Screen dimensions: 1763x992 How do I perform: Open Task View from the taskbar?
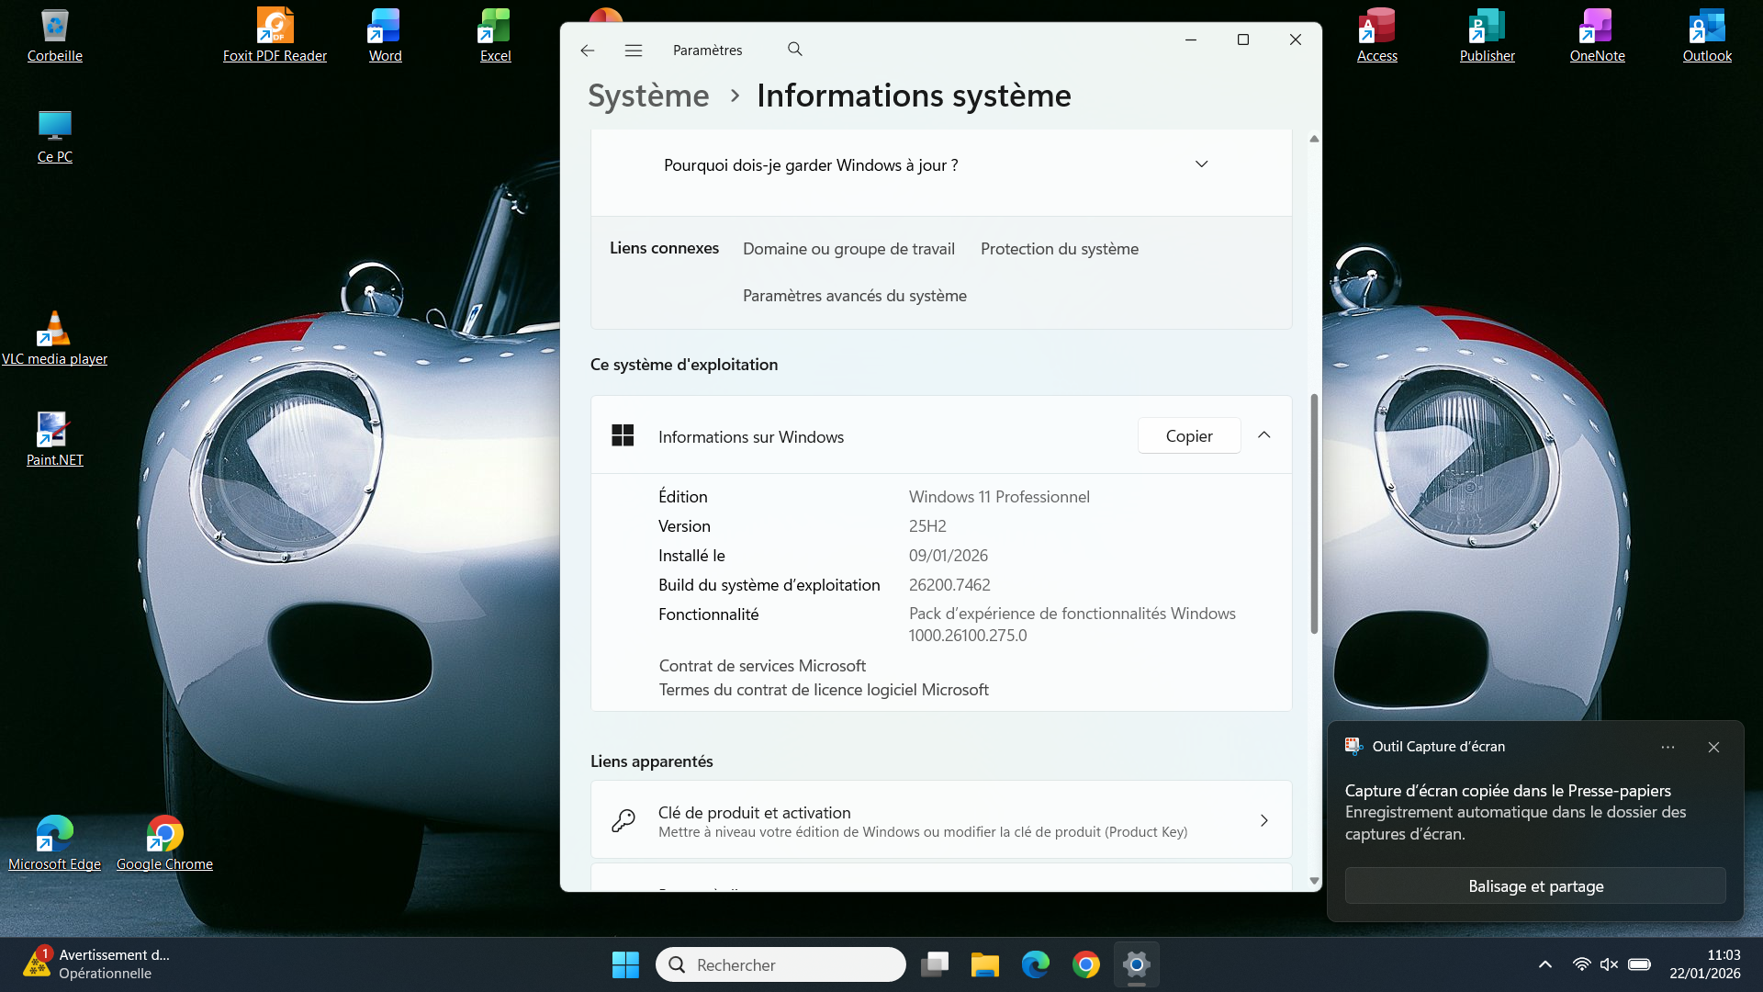(x=935, y=964)
